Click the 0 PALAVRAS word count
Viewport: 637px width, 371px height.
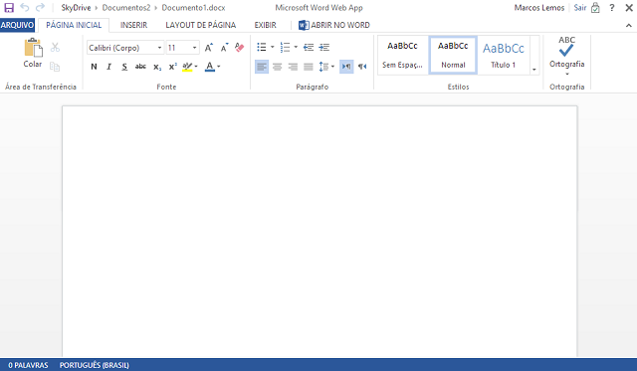click(28, 365)
